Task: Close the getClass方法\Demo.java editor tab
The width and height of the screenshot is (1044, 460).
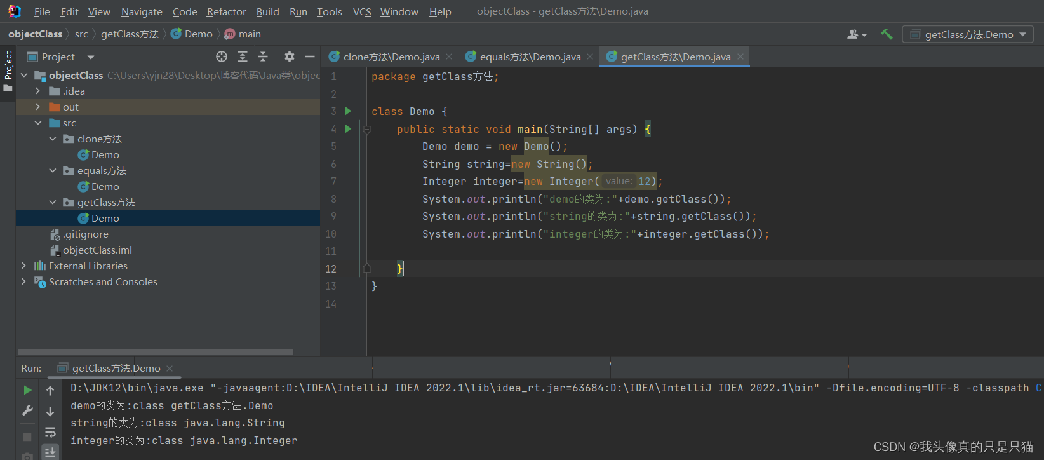Action: (740, 57)
